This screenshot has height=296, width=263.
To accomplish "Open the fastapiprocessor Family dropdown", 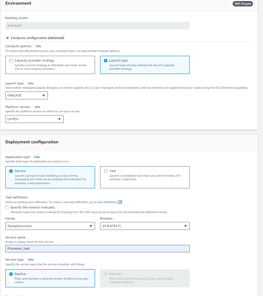I will (x=50, y=226).
